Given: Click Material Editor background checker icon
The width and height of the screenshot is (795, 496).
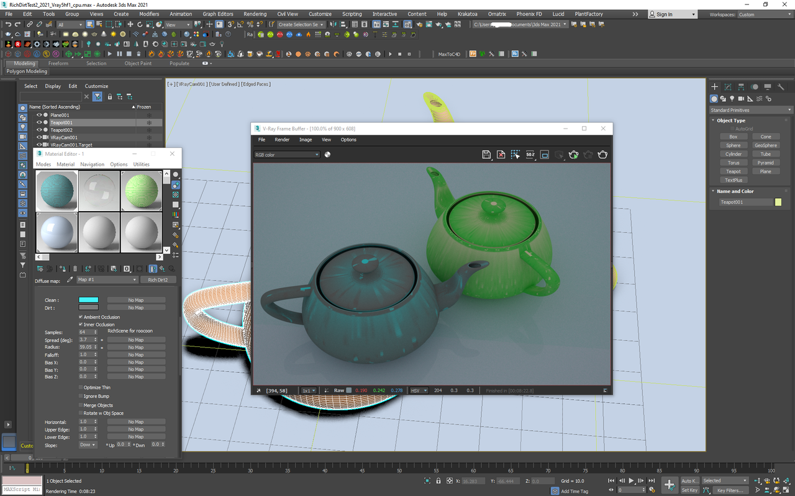Looking at the screenshot, I should (176, 195).
